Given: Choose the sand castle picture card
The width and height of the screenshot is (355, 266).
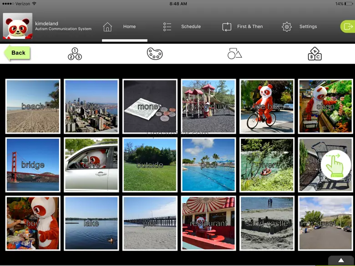Looking at the screenshot, I should [267, 223].
